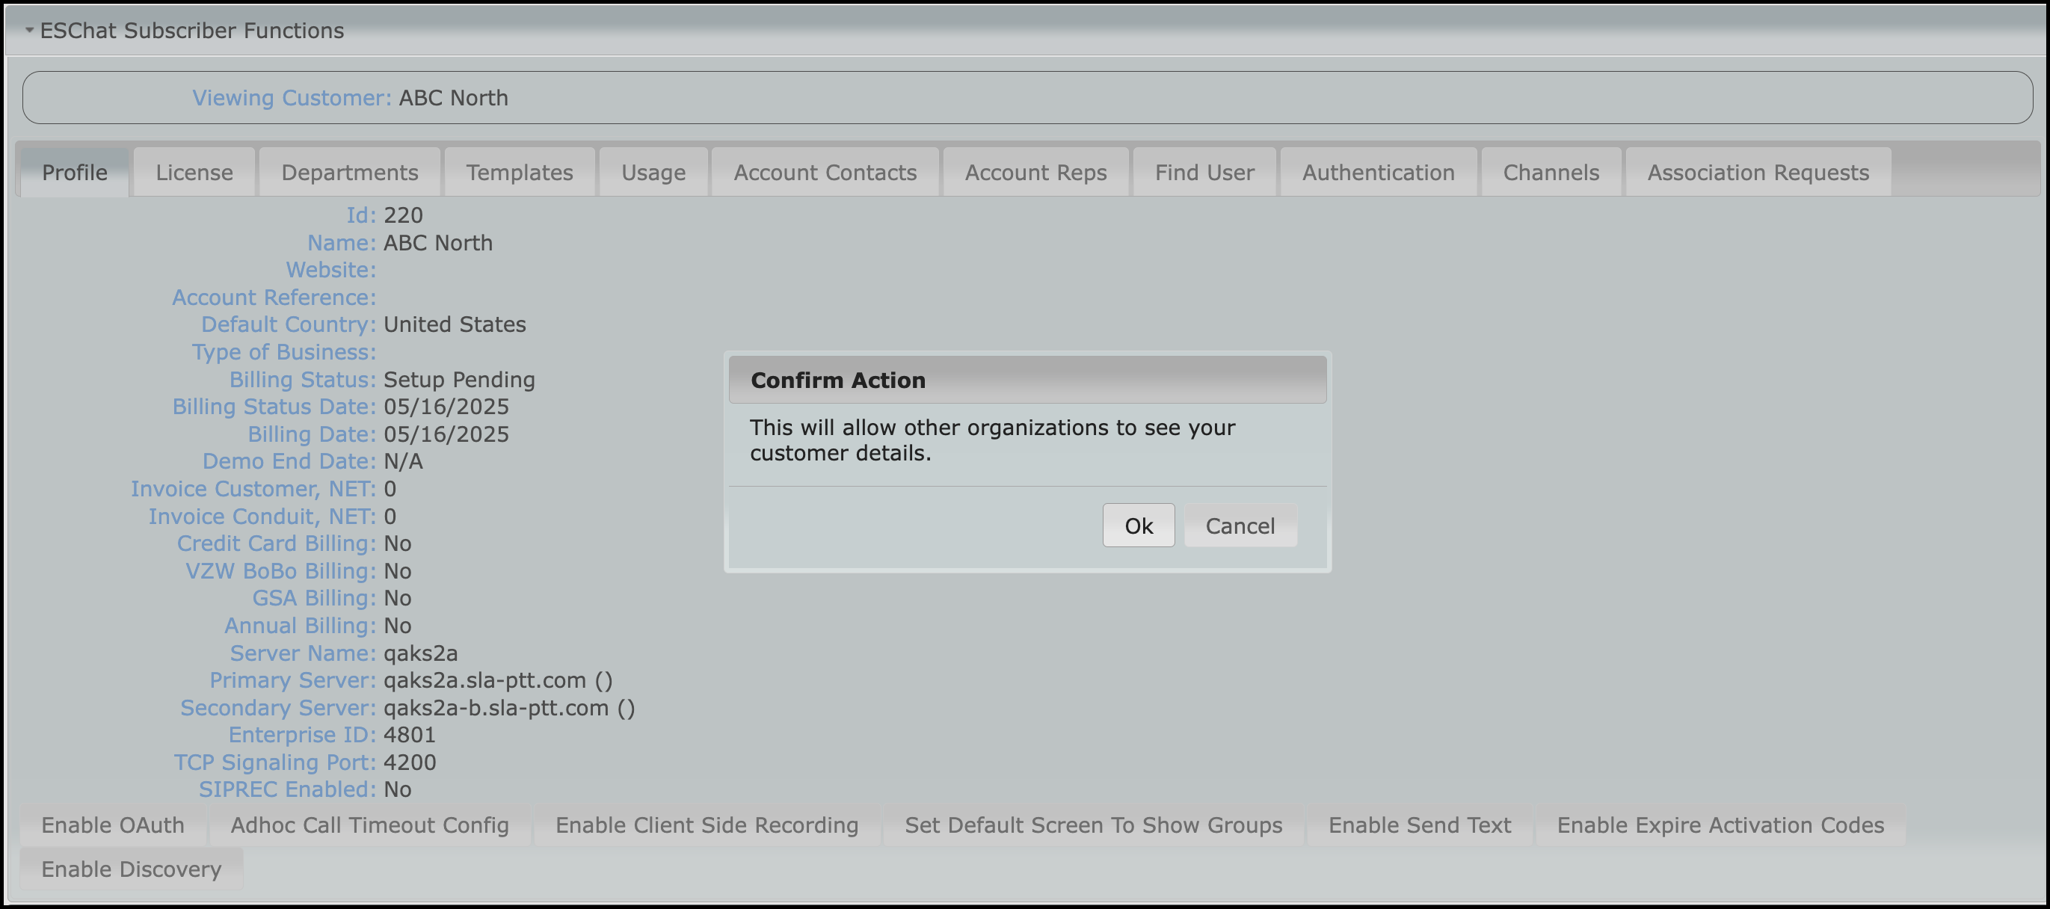Click Enable Expire Activation Codes
The height and width of the screenshot is (909, 2050).
click(1720, 825)
